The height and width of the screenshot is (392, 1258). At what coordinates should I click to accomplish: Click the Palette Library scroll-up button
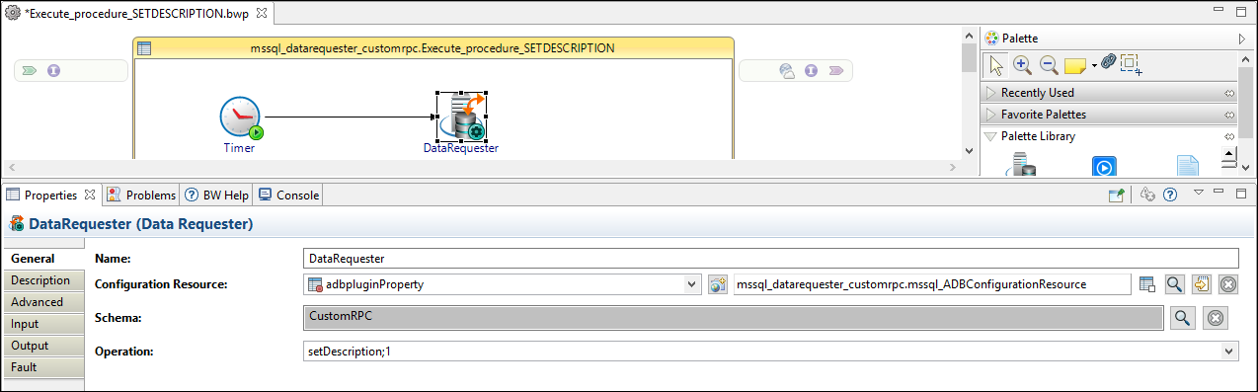pyautogui.click(x=1229, y=154)
